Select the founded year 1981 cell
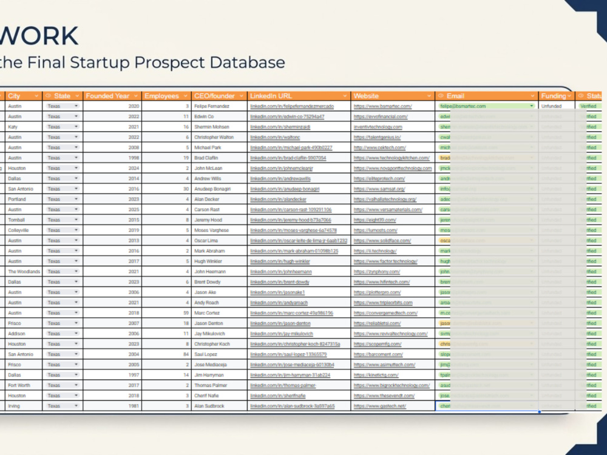This screenshot has height=455, width=607. tap(112, 406)
